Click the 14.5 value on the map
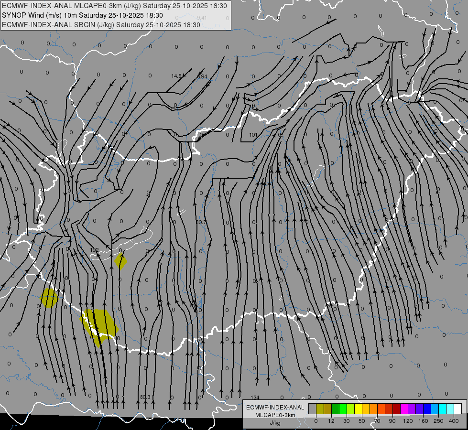The width and height of the screenshot is (468, 430). (x=176, y=76)
